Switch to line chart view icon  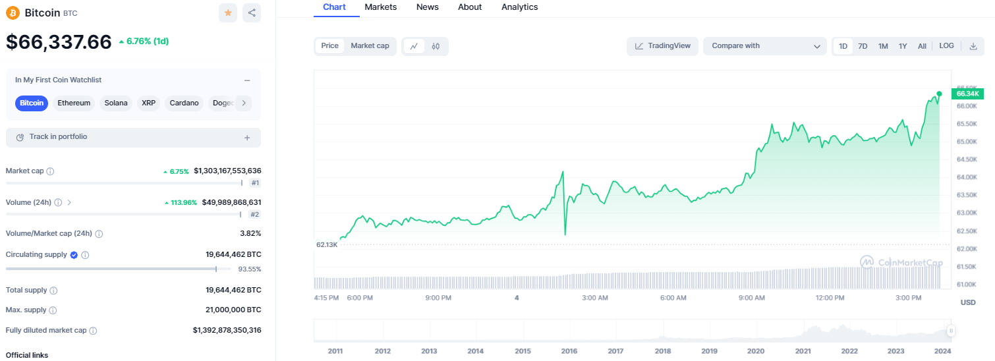click(x=414, y=46)
